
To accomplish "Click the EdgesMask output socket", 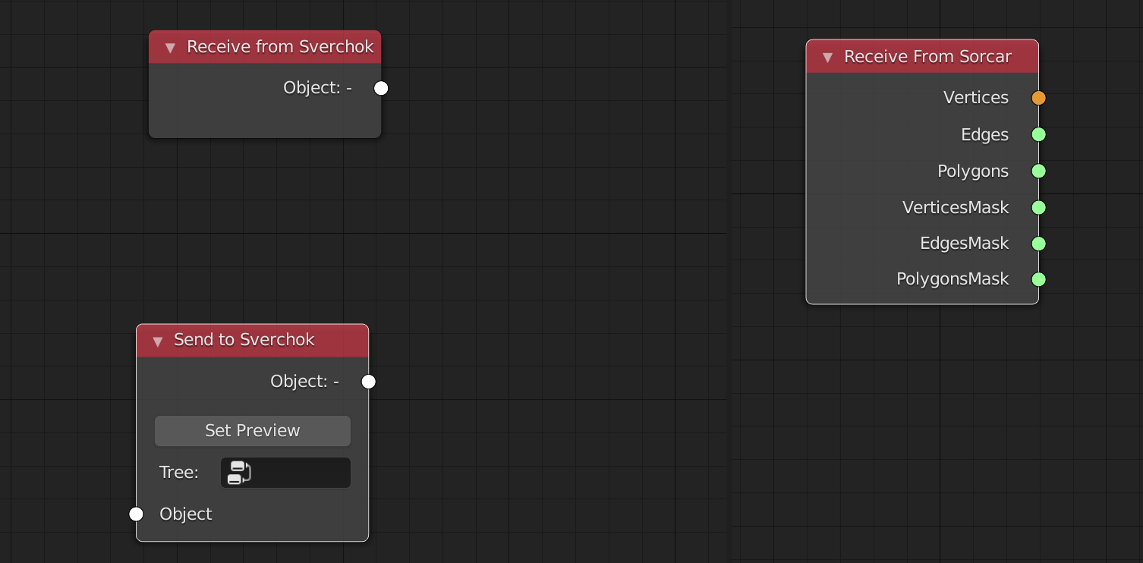I will pyautogui.click(x=1038, y=244).
